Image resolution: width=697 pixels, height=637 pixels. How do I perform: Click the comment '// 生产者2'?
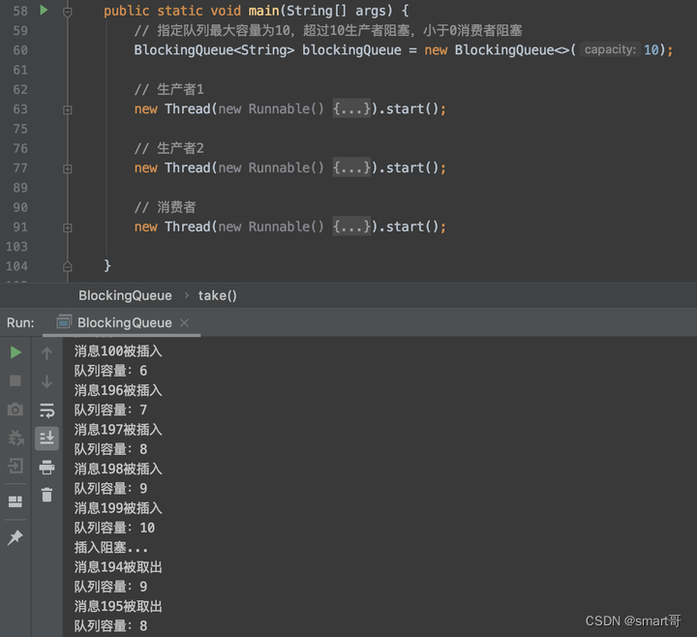coord(168,148)
